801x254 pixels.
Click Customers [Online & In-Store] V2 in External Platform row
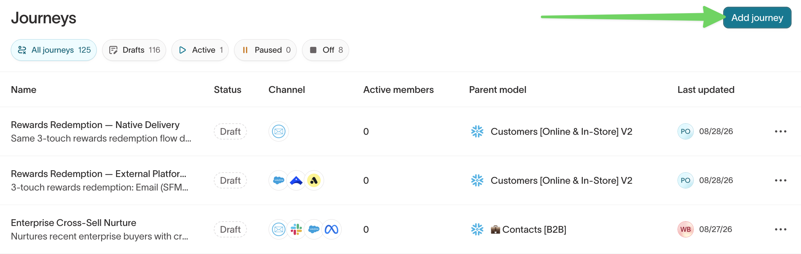pyautogui.click(x=562, y=181)
